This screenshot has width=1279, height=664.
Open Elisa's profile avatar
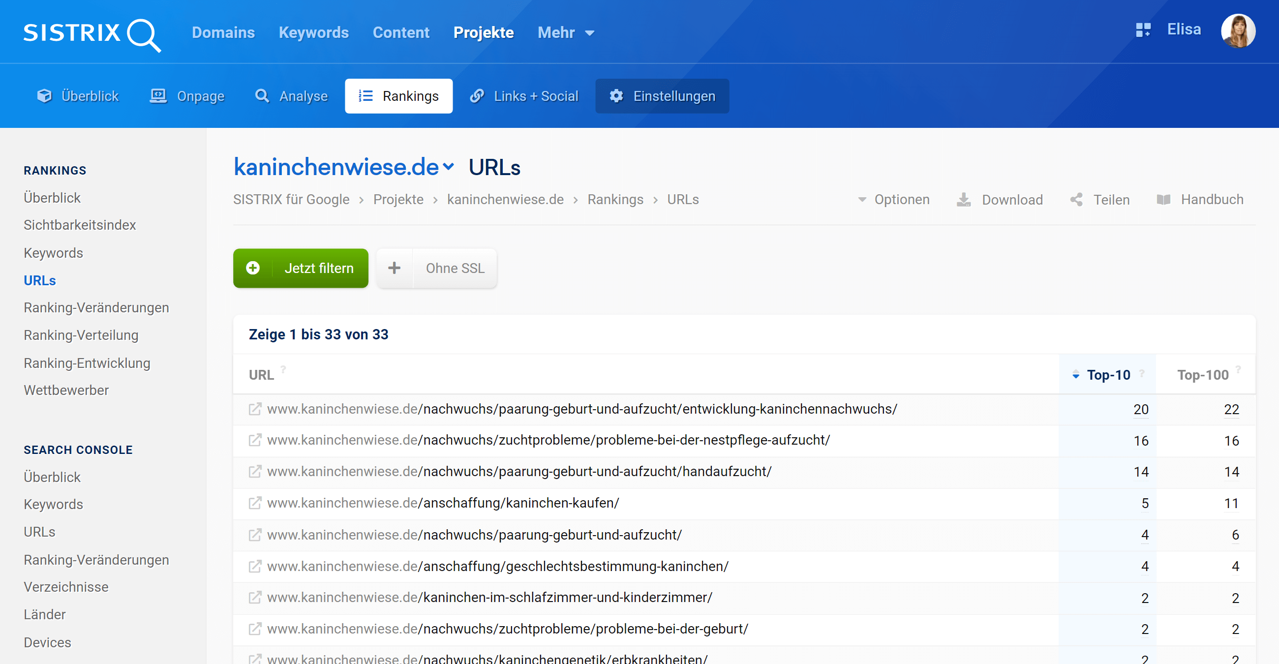(1238, 31)
